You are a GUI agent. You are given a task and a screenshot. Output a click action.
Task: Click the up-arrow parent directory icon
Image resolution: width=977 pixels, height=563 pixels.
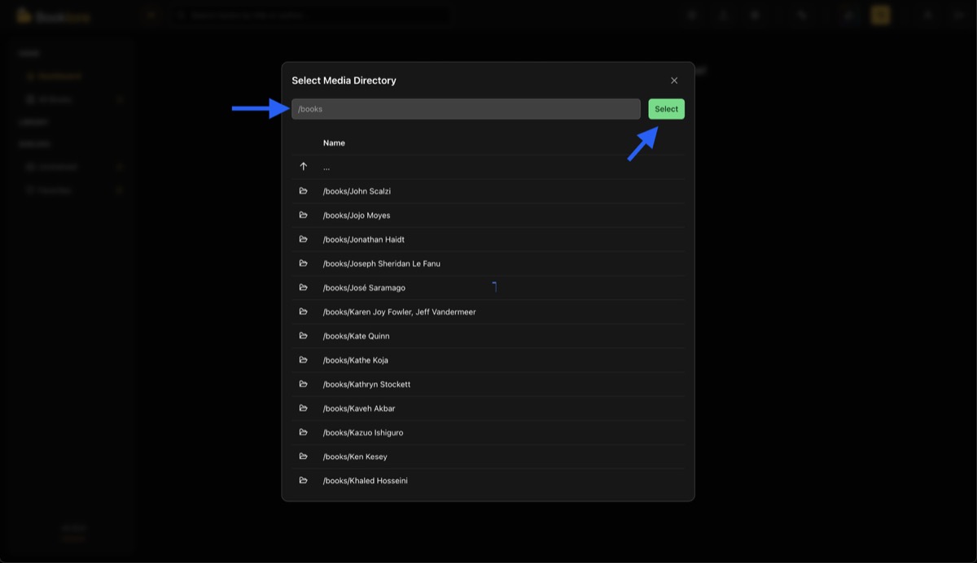(303, 166)
